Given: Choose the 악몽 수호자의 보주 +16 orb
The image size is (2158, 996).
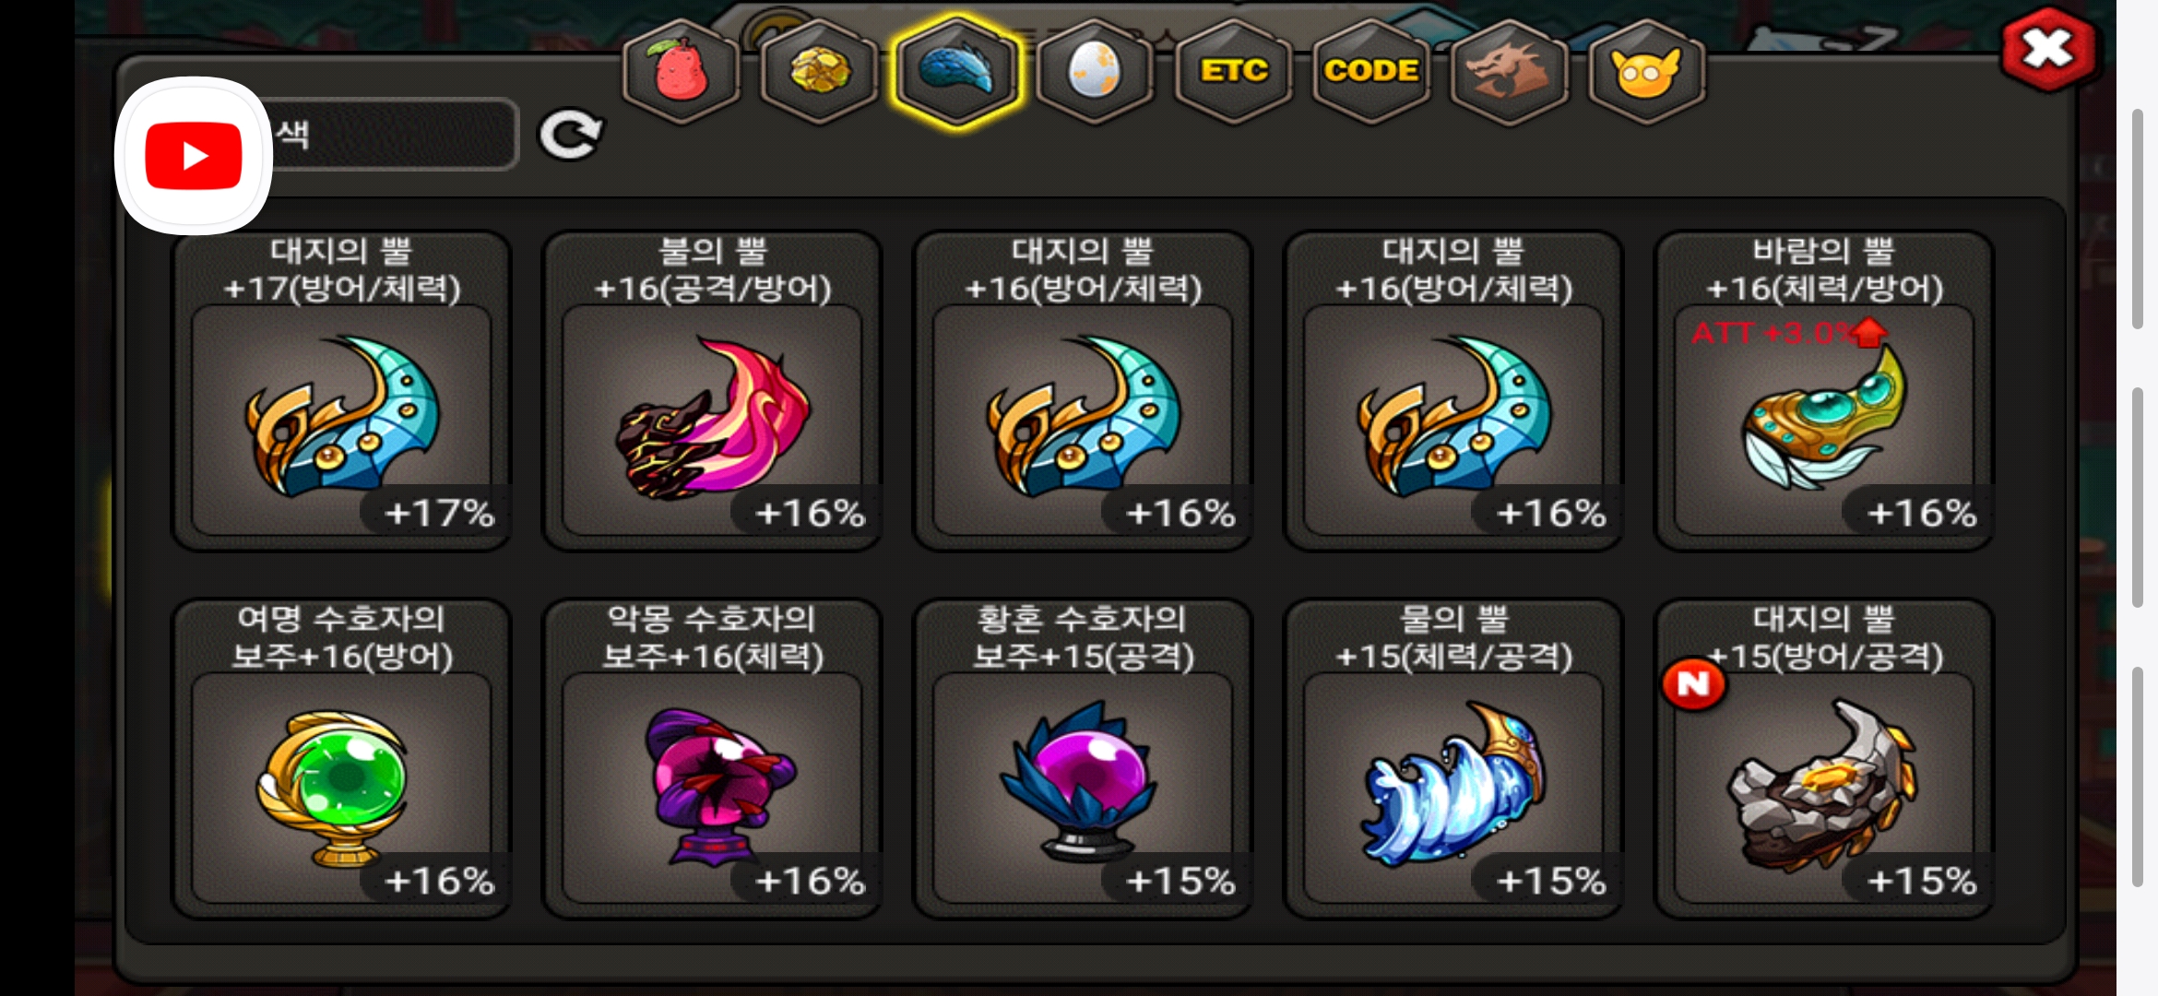Looking at the screenshot, I should coord(712,758).
